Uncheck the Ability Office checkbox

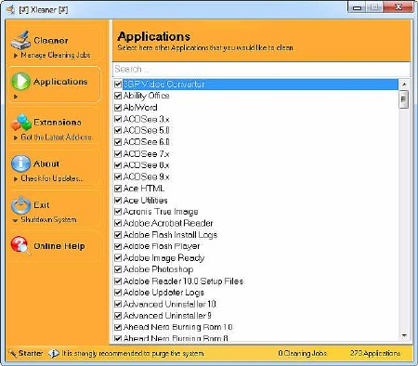[x=118, y=96]
